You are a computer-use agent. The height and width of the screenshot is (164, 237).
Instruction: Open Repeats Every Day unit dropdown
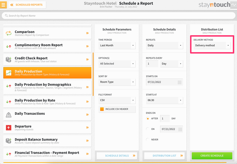pos(172,64)
